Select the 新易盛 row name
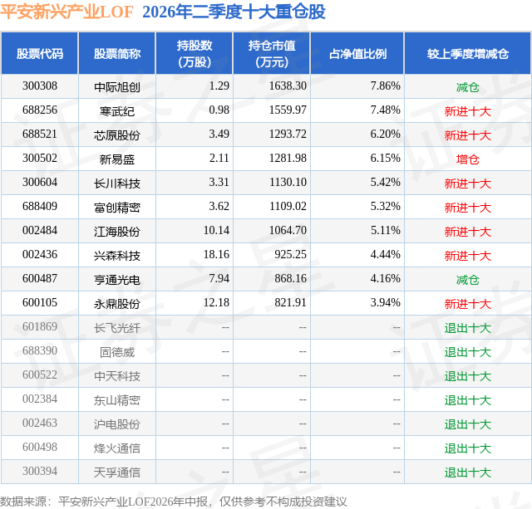This screenshot has height=509, width=532. coord(117,159)
